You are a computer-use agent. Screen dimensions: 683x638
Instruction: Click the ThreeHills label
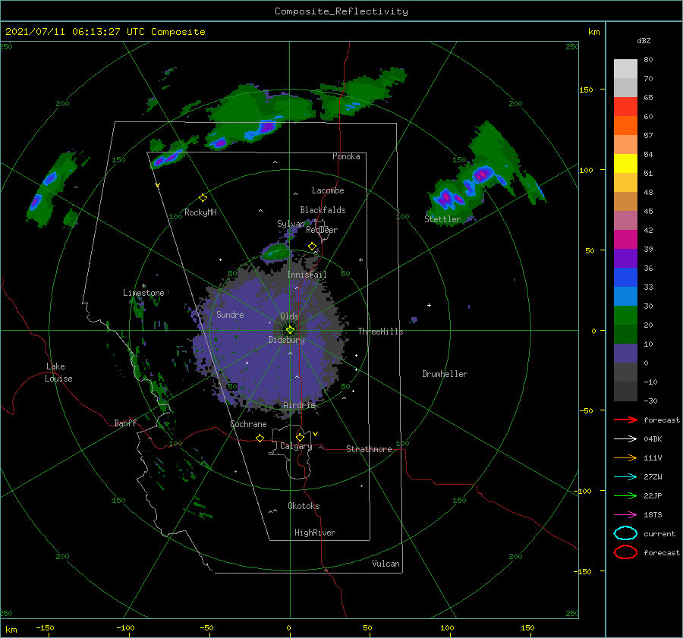click(381, 332)
